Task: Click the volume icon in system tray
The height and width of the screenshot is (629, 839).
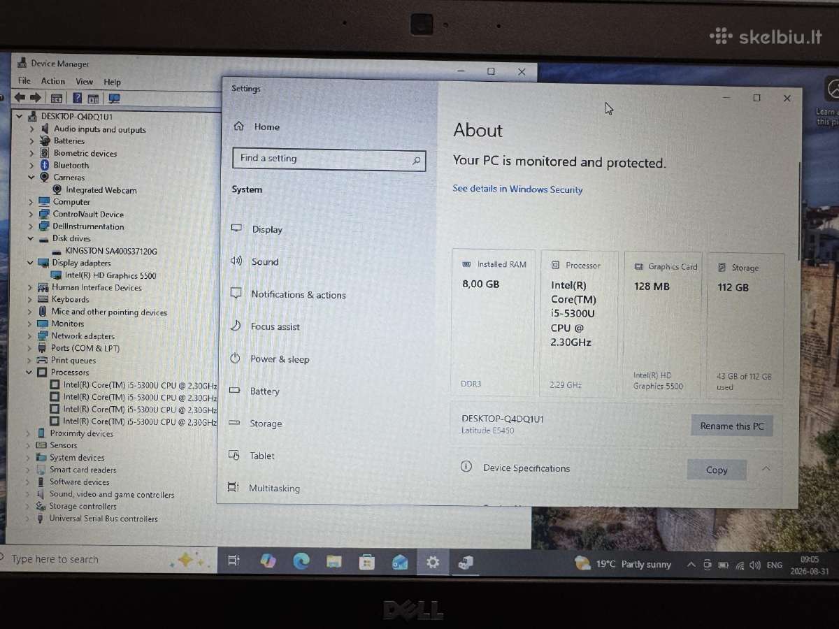Action: pyautogui.click(x=754, y=565)
